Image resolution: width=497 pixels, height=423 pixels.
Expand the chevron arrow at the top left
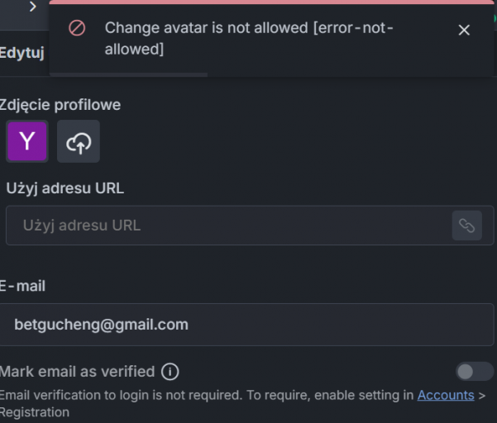[32, 7]
